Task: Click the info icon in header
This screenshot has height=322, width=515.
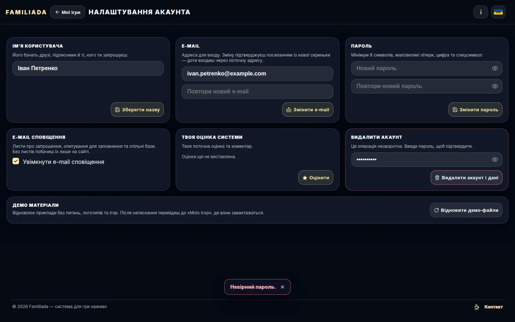Action: 480,12
